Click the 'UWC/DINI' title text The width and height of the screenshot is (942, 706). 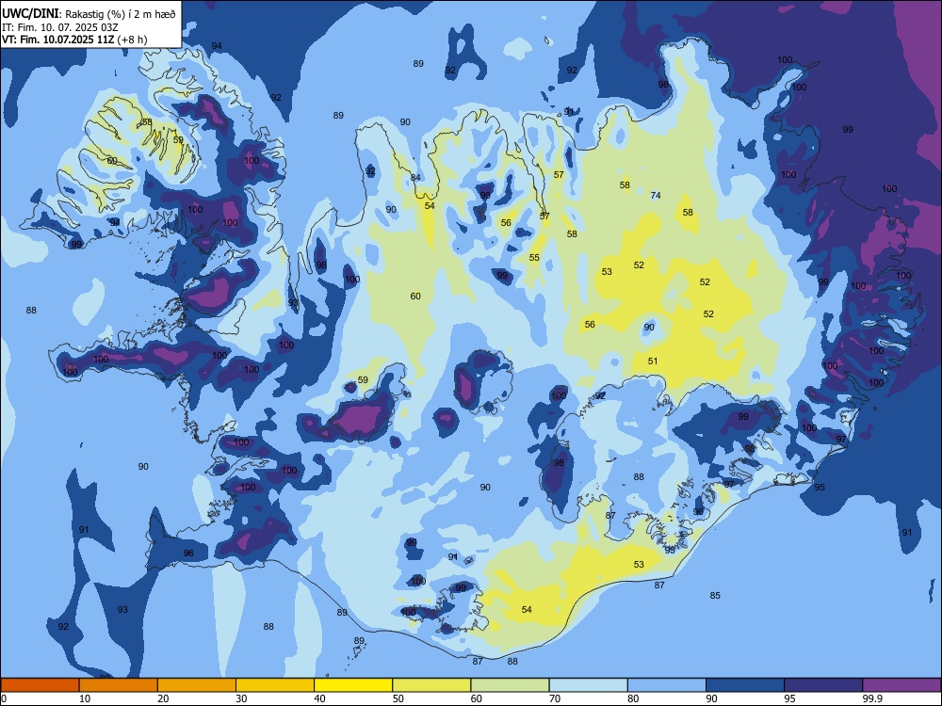pyautogui.click(x=31, y=13)
